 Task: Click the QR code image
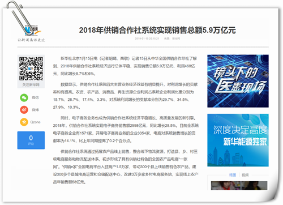[31, 69]
